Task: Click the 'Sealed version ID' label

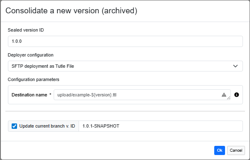Action: (26, 30)
